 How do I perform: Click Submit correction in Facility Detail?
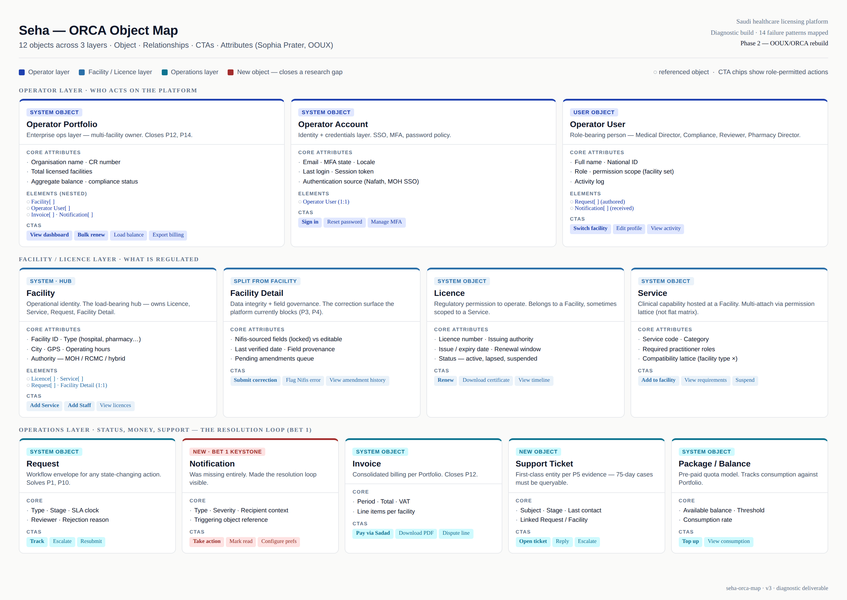pyautogui.click(x=255, y=380)
